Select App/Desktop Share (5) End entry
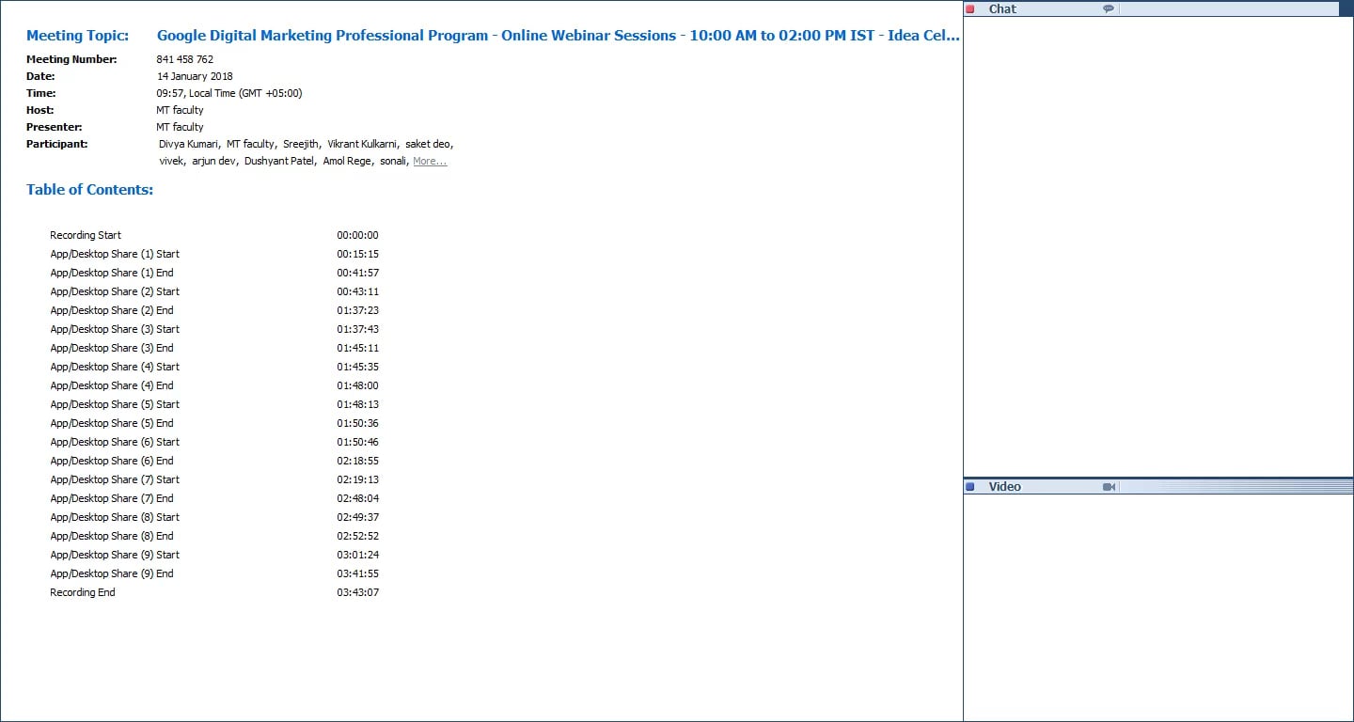Image resolution: width=1354 pixels, height=722 pixels. point(112,424)
